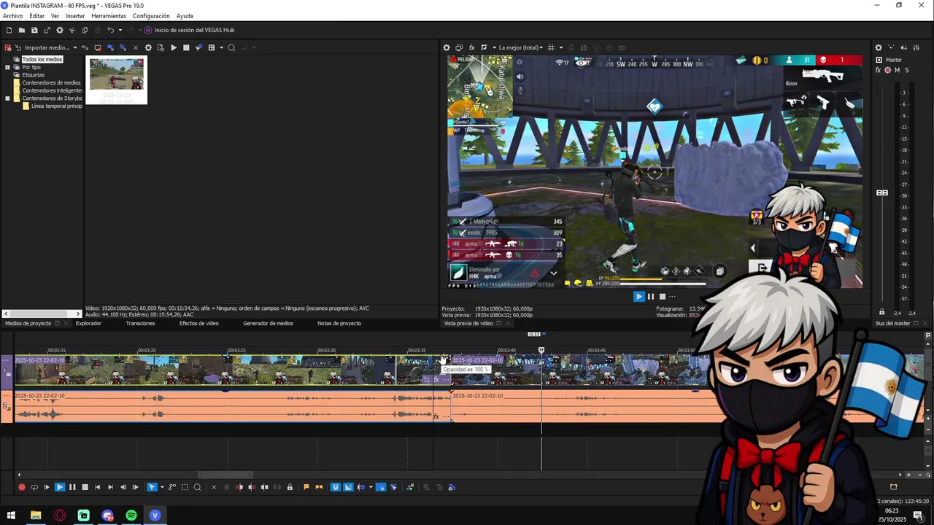Open project properties gear in main toolbar
The image size is (934, 525).
click(60, 30)
